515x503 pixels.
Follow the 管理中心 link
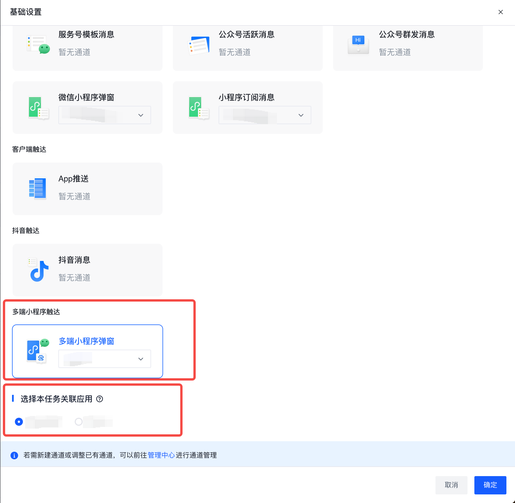click(161, 455)
